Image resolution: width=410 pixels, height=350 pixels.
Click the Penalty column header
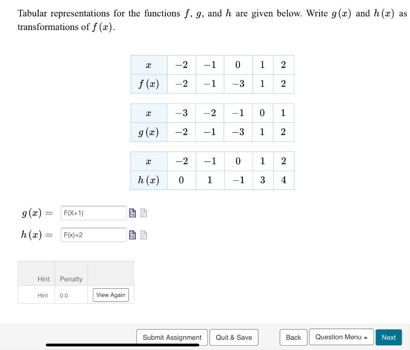pyautogui.click(x=71, y=279)
